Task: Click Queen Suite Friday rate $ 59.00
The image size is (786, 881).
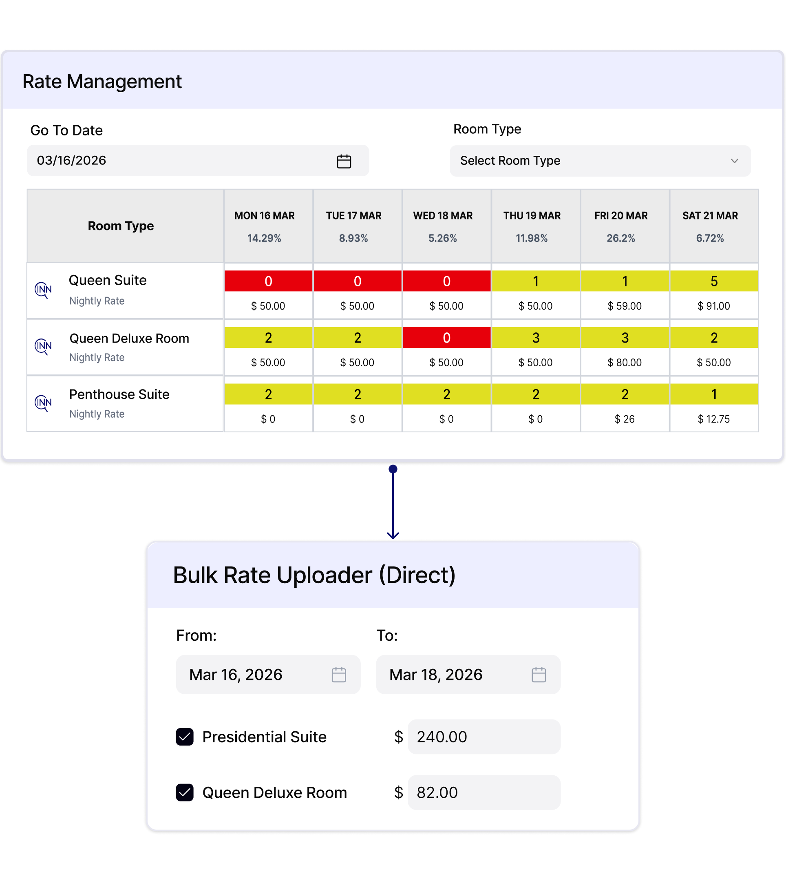Action: click(625, 306)
